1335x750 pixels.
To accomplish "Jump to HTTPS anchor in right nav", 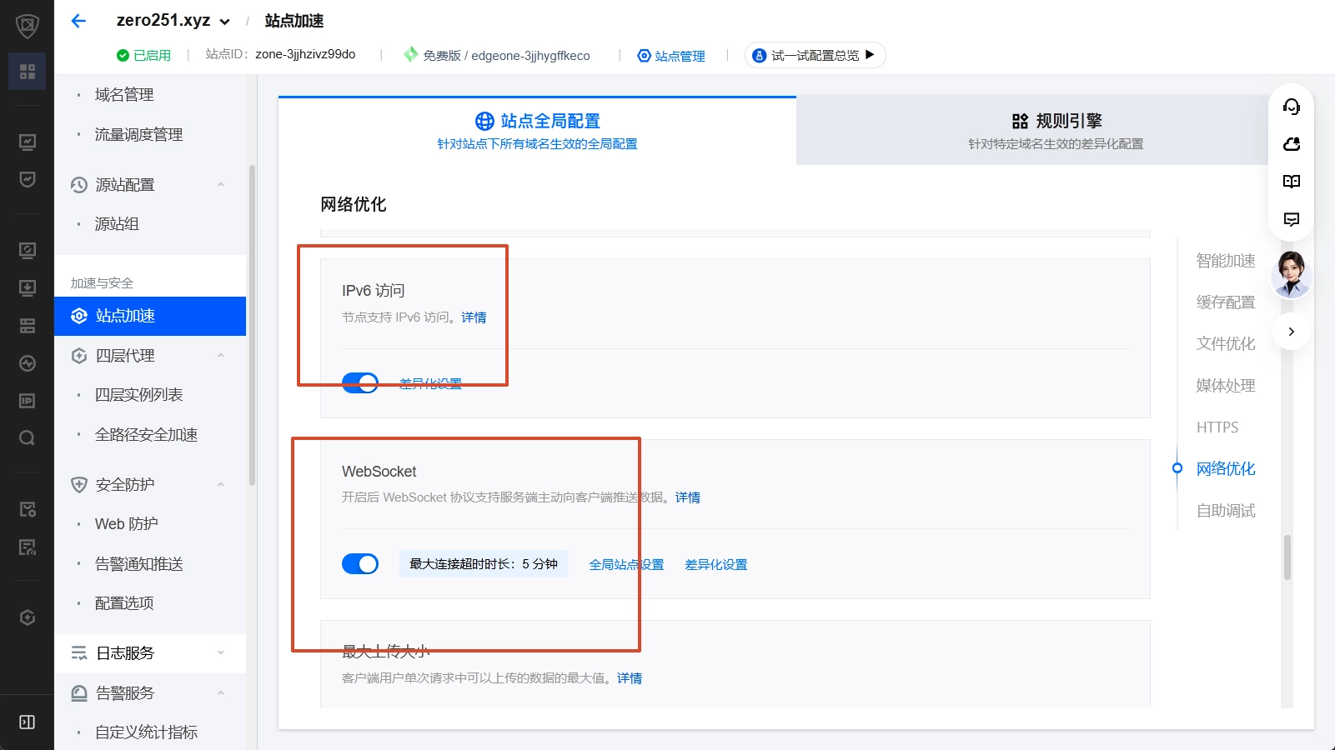I will coord(1217,427).
